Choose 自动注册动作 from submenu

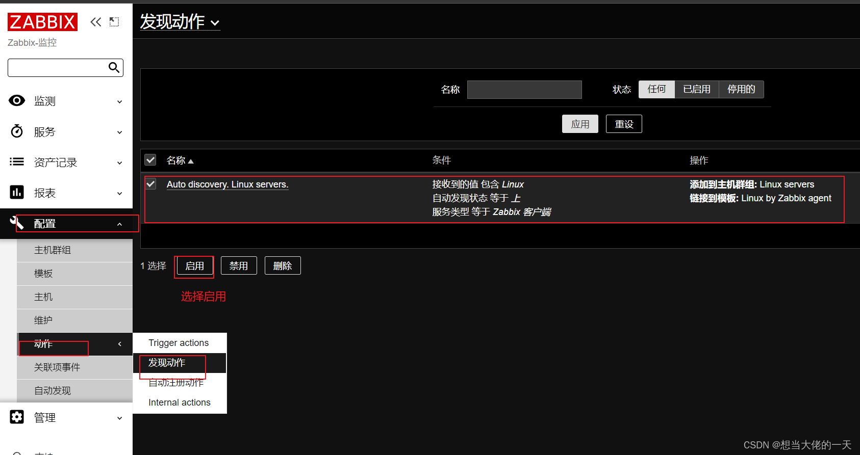coord(180,383)
